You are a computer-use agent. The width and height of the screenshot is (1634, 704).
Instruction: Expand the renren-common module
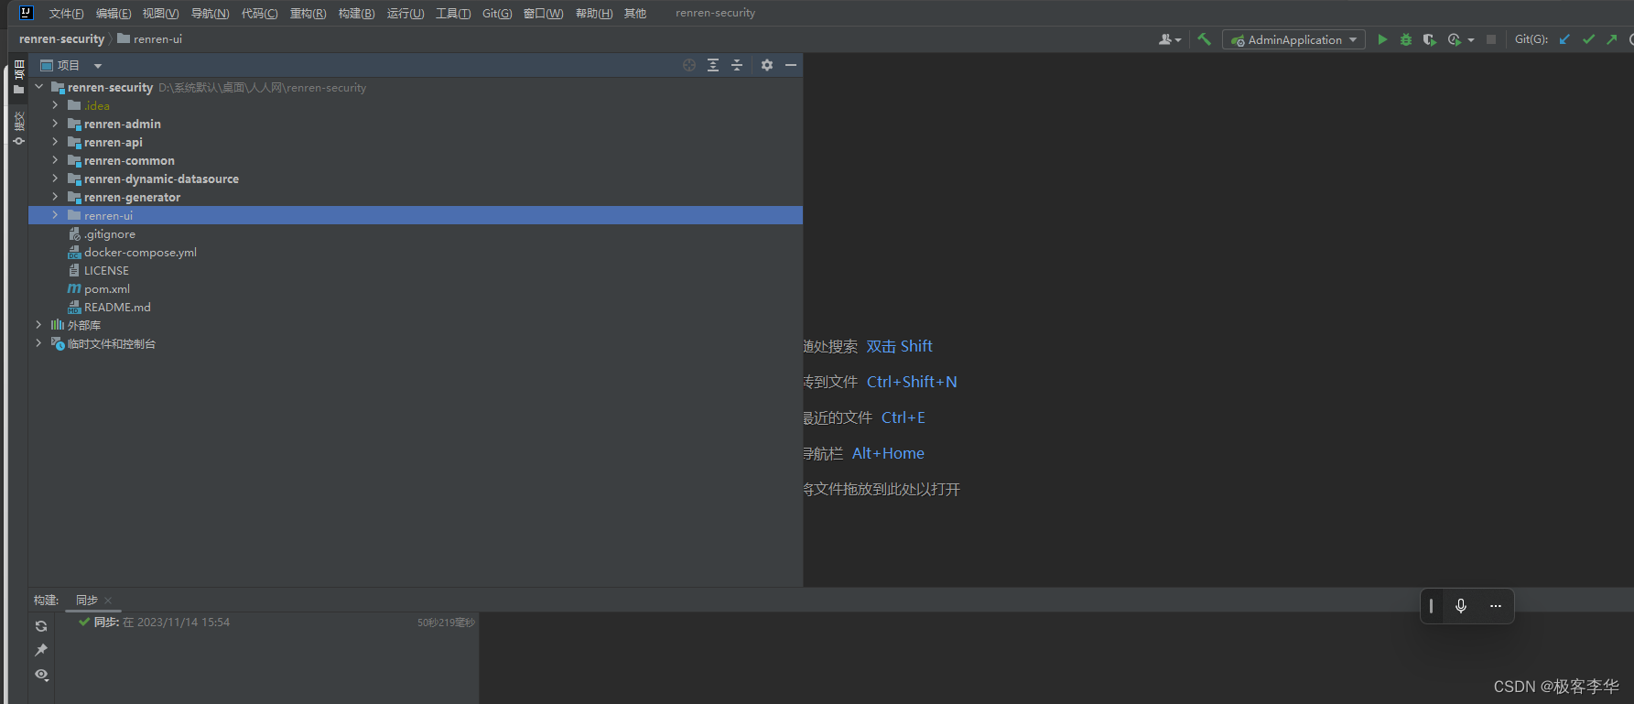[x=55, y=160]
